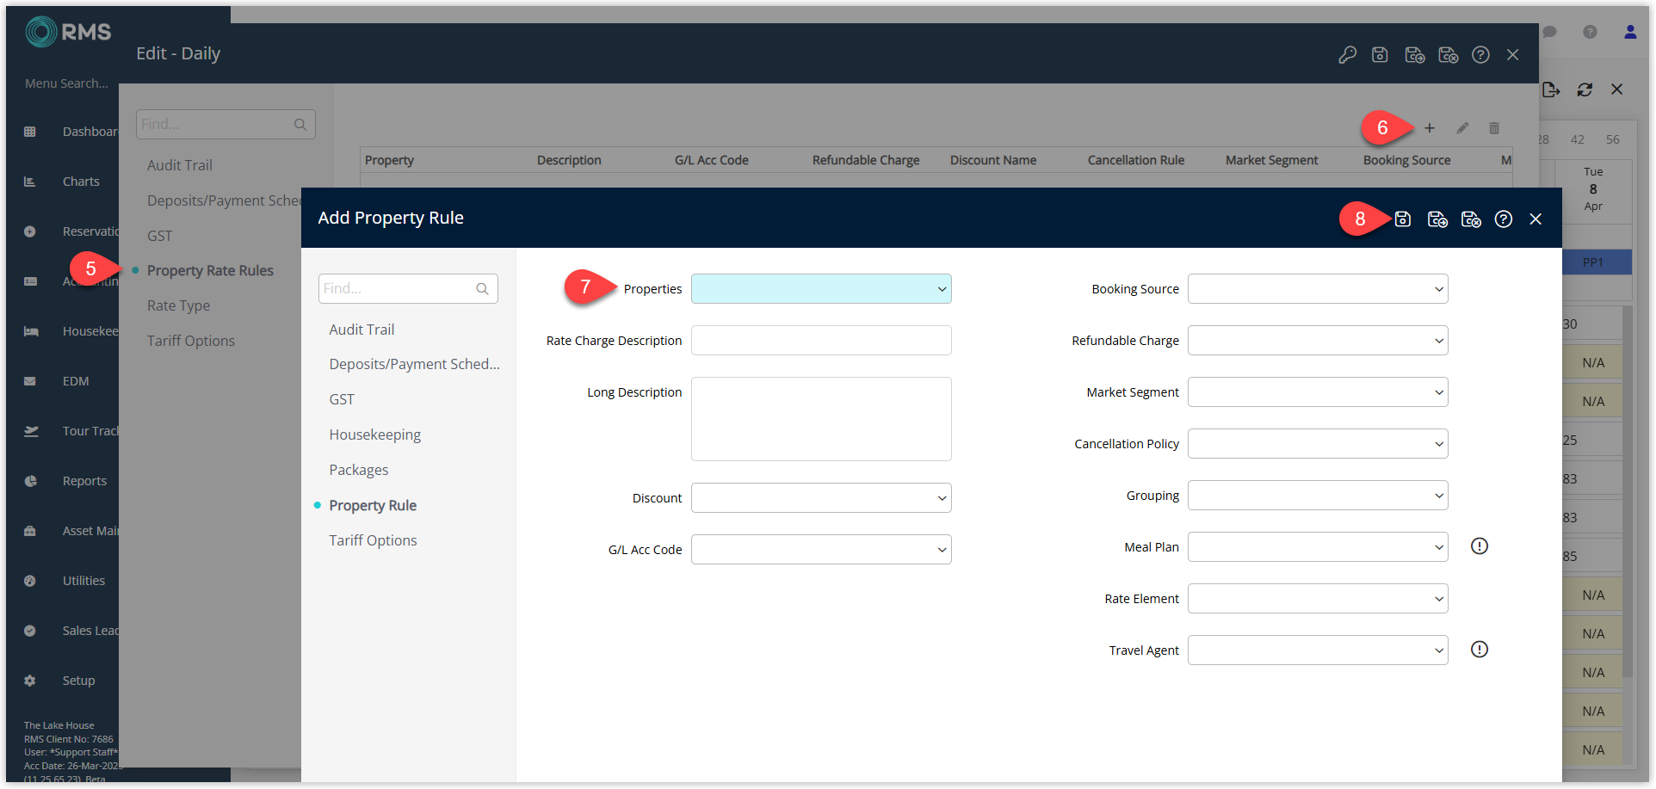Click the Long Description text area
1656x789 pixels.
[821, 419]
